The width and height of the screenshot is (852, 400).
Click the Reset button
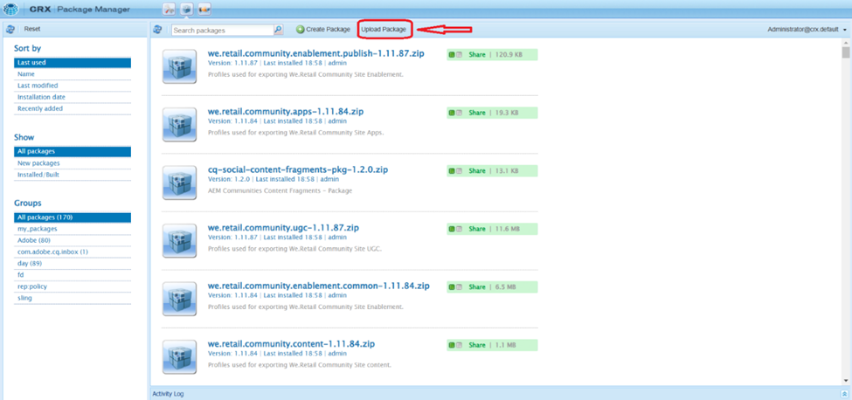[x=32, y=30]
